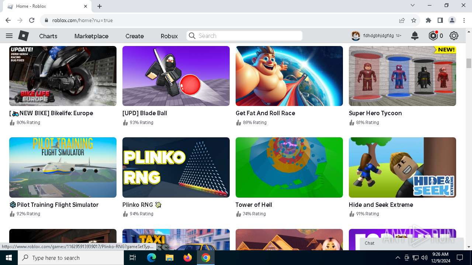Viewport: 472px width, 265px height.
Task: Go back with the browser back arrow
Action: tap(8, 20)
